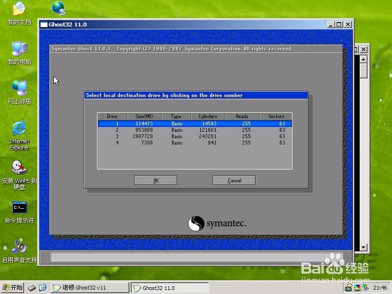
Task: Open the Start menu button
Action: (13, 288)
